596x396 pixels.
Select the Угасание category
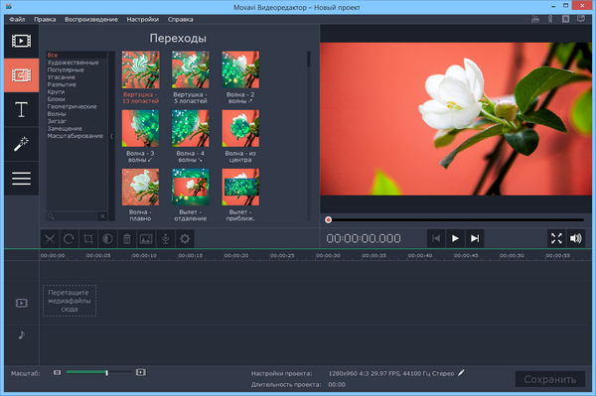click(62, 77)
